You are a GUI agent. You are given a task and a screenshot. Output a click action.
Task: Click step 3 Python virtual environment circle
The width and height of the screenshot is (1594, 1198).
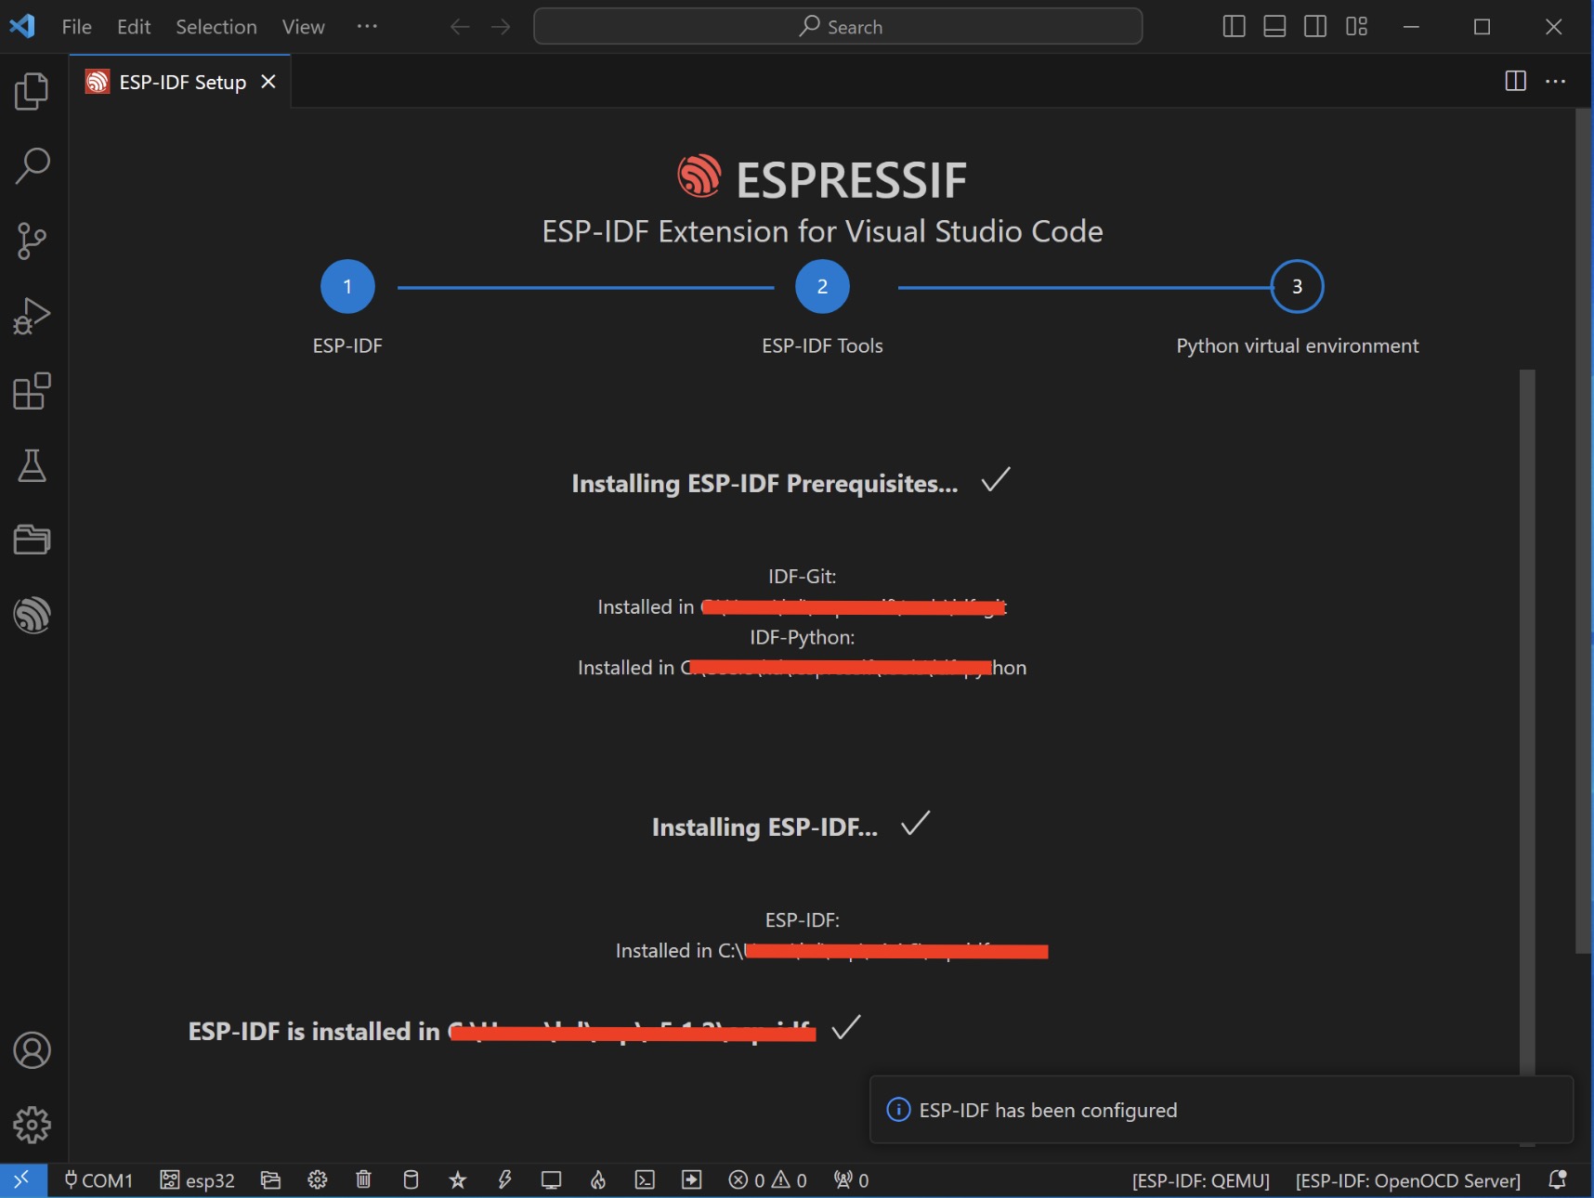[1297, 286]
